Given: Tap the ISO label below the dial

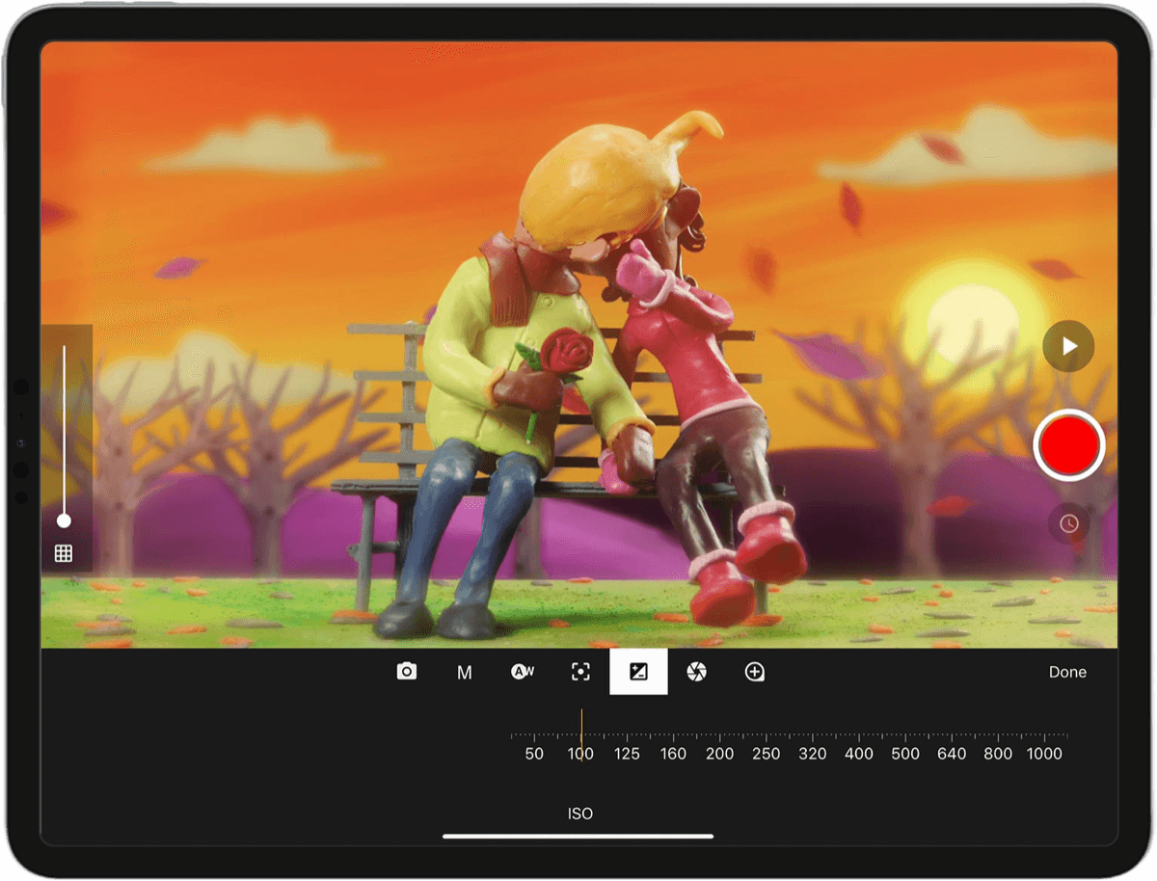Looking at the screenshot, I should [x=579, y=814].
